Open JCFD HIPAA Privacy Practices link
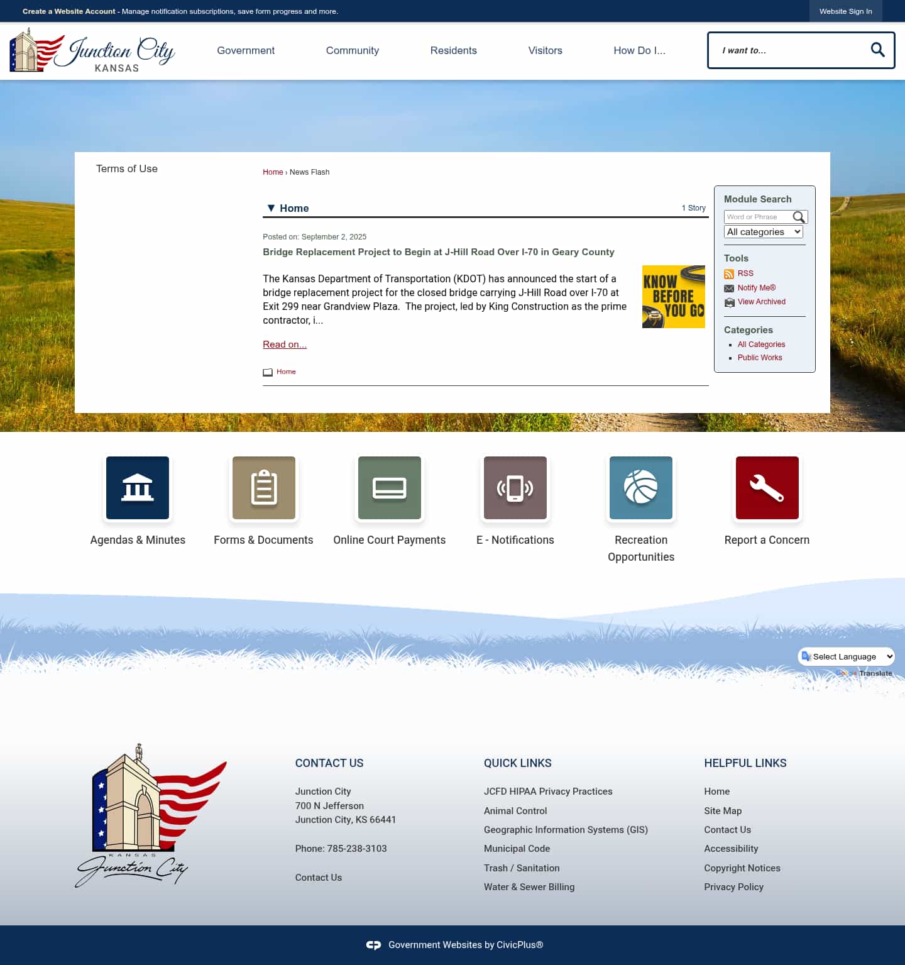The height and width of the screenshot is (965, 905). pos(548,791)
